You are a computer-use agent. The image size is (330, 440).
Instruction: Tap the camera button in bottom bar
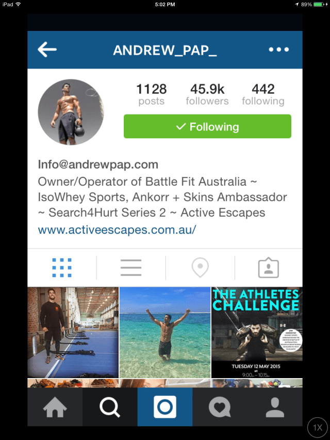coord(165,407)
